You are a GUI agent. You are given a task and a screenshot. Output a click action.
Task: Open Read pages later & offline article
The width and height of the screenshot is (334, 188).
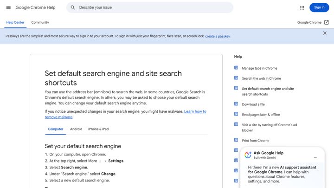[261, 115]
